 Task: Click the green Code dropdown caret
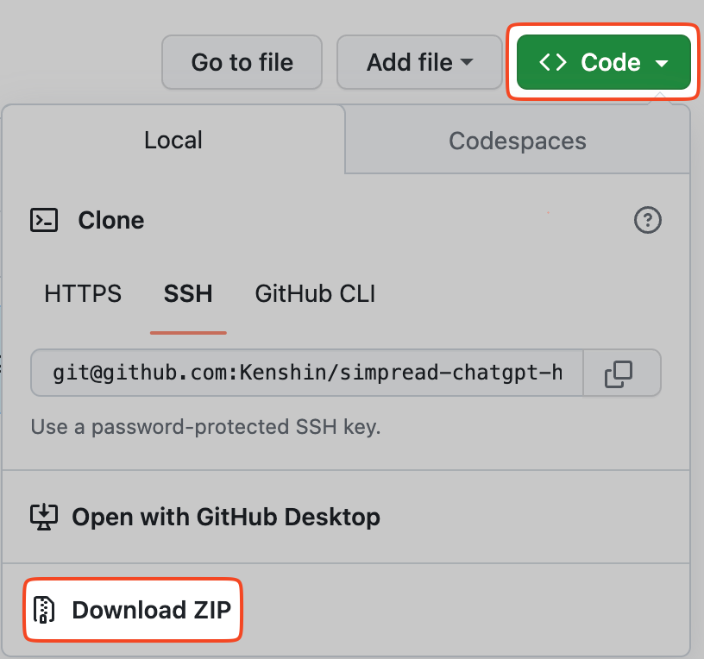(660, 62)
